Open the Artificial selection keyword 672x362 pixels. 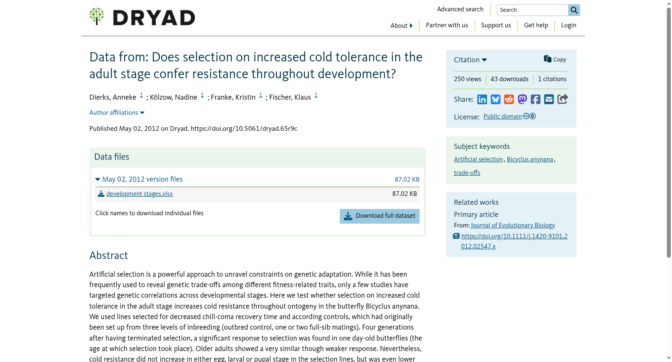click(478, 159)
